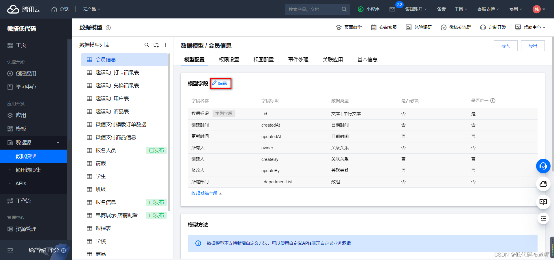Open 定制开发 custom development
This screenshot has height=260, width=554.
493,27
